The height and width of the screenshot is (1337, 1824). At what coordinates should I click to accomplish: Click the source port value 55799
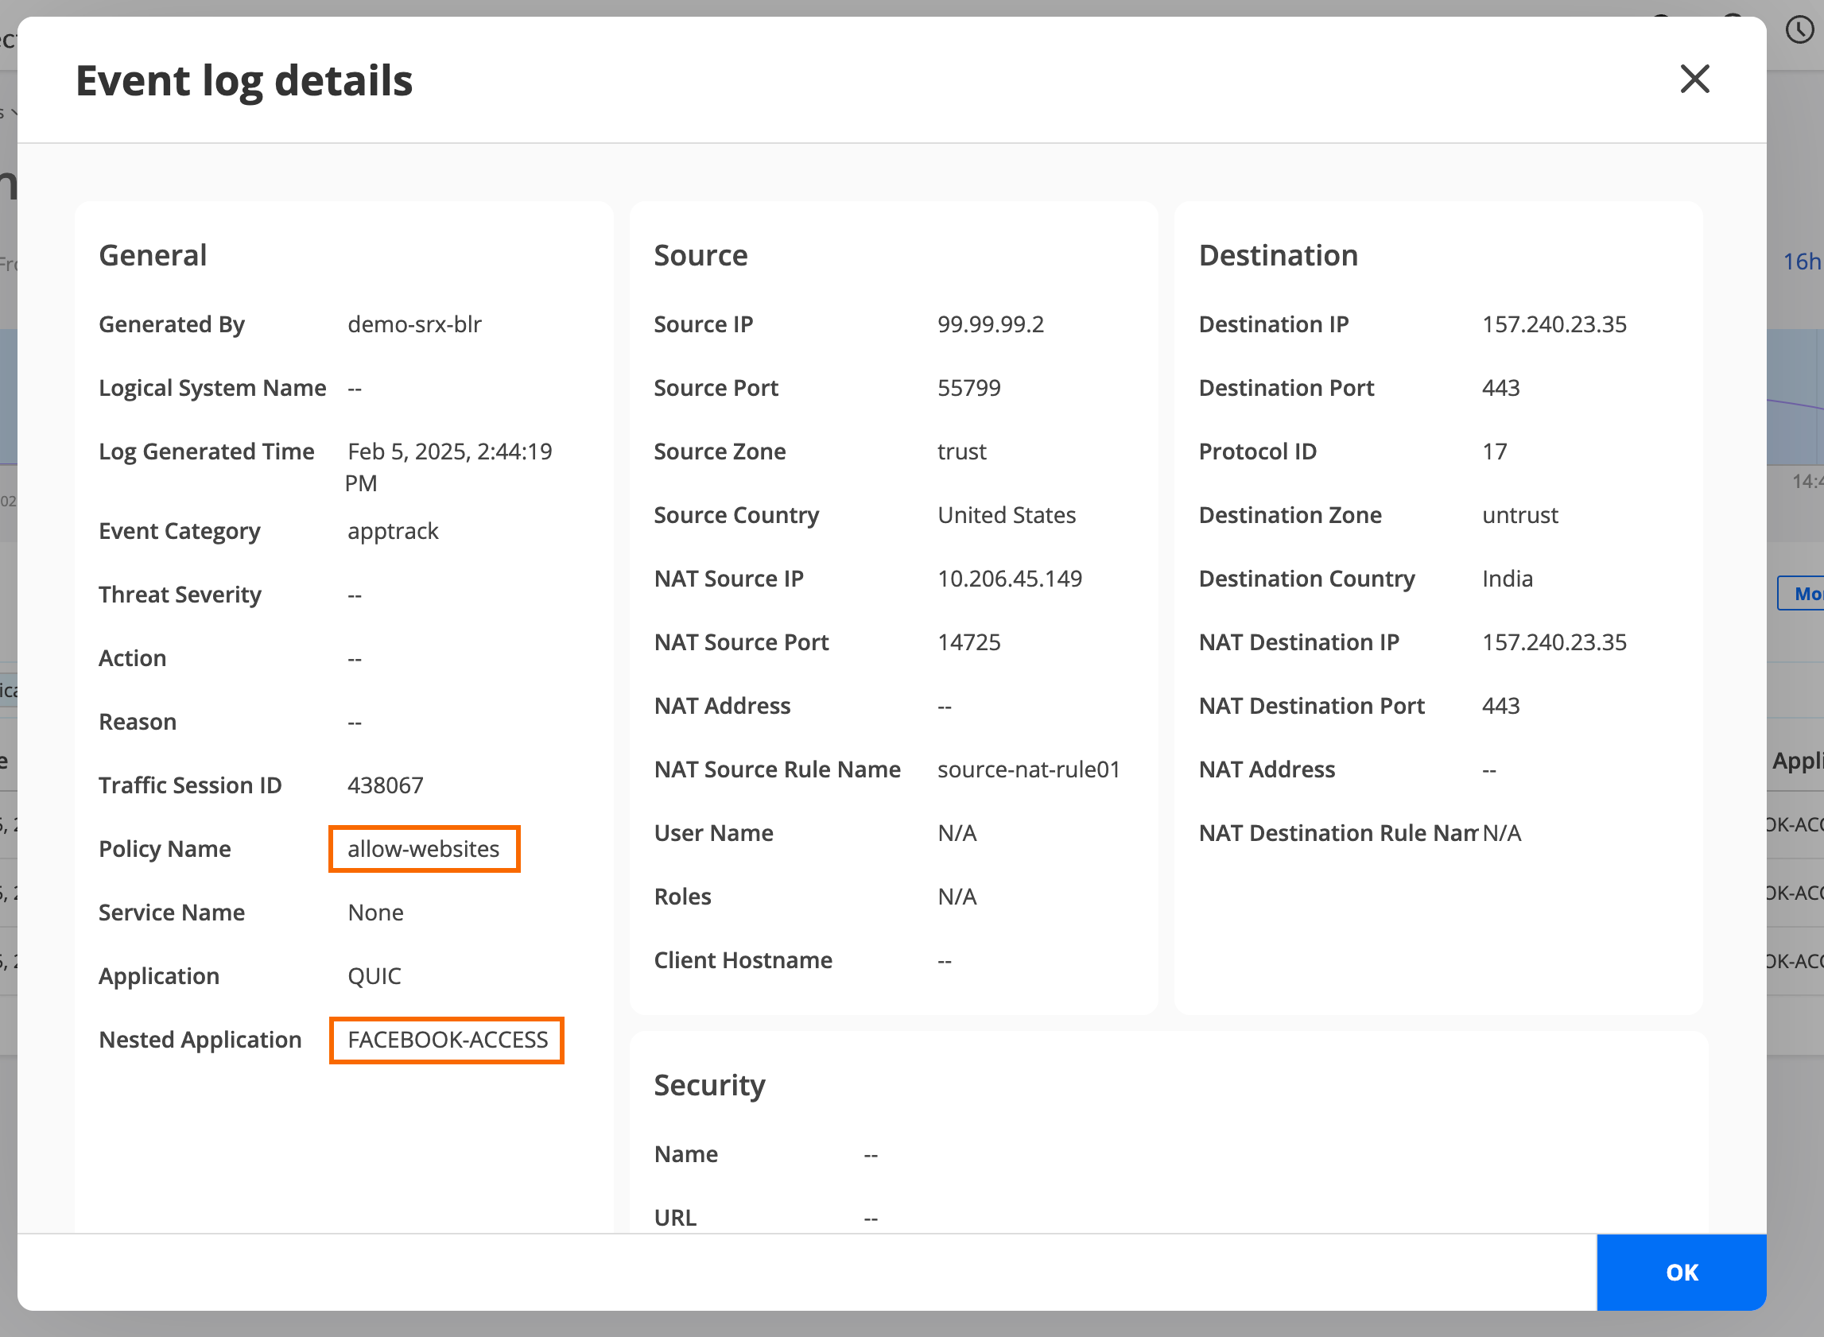968,389
